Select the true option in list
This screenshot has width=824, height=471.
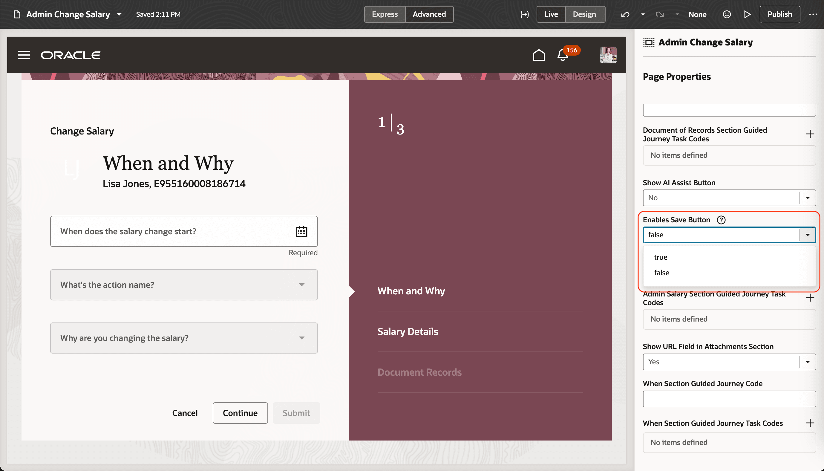pos(660,257)
